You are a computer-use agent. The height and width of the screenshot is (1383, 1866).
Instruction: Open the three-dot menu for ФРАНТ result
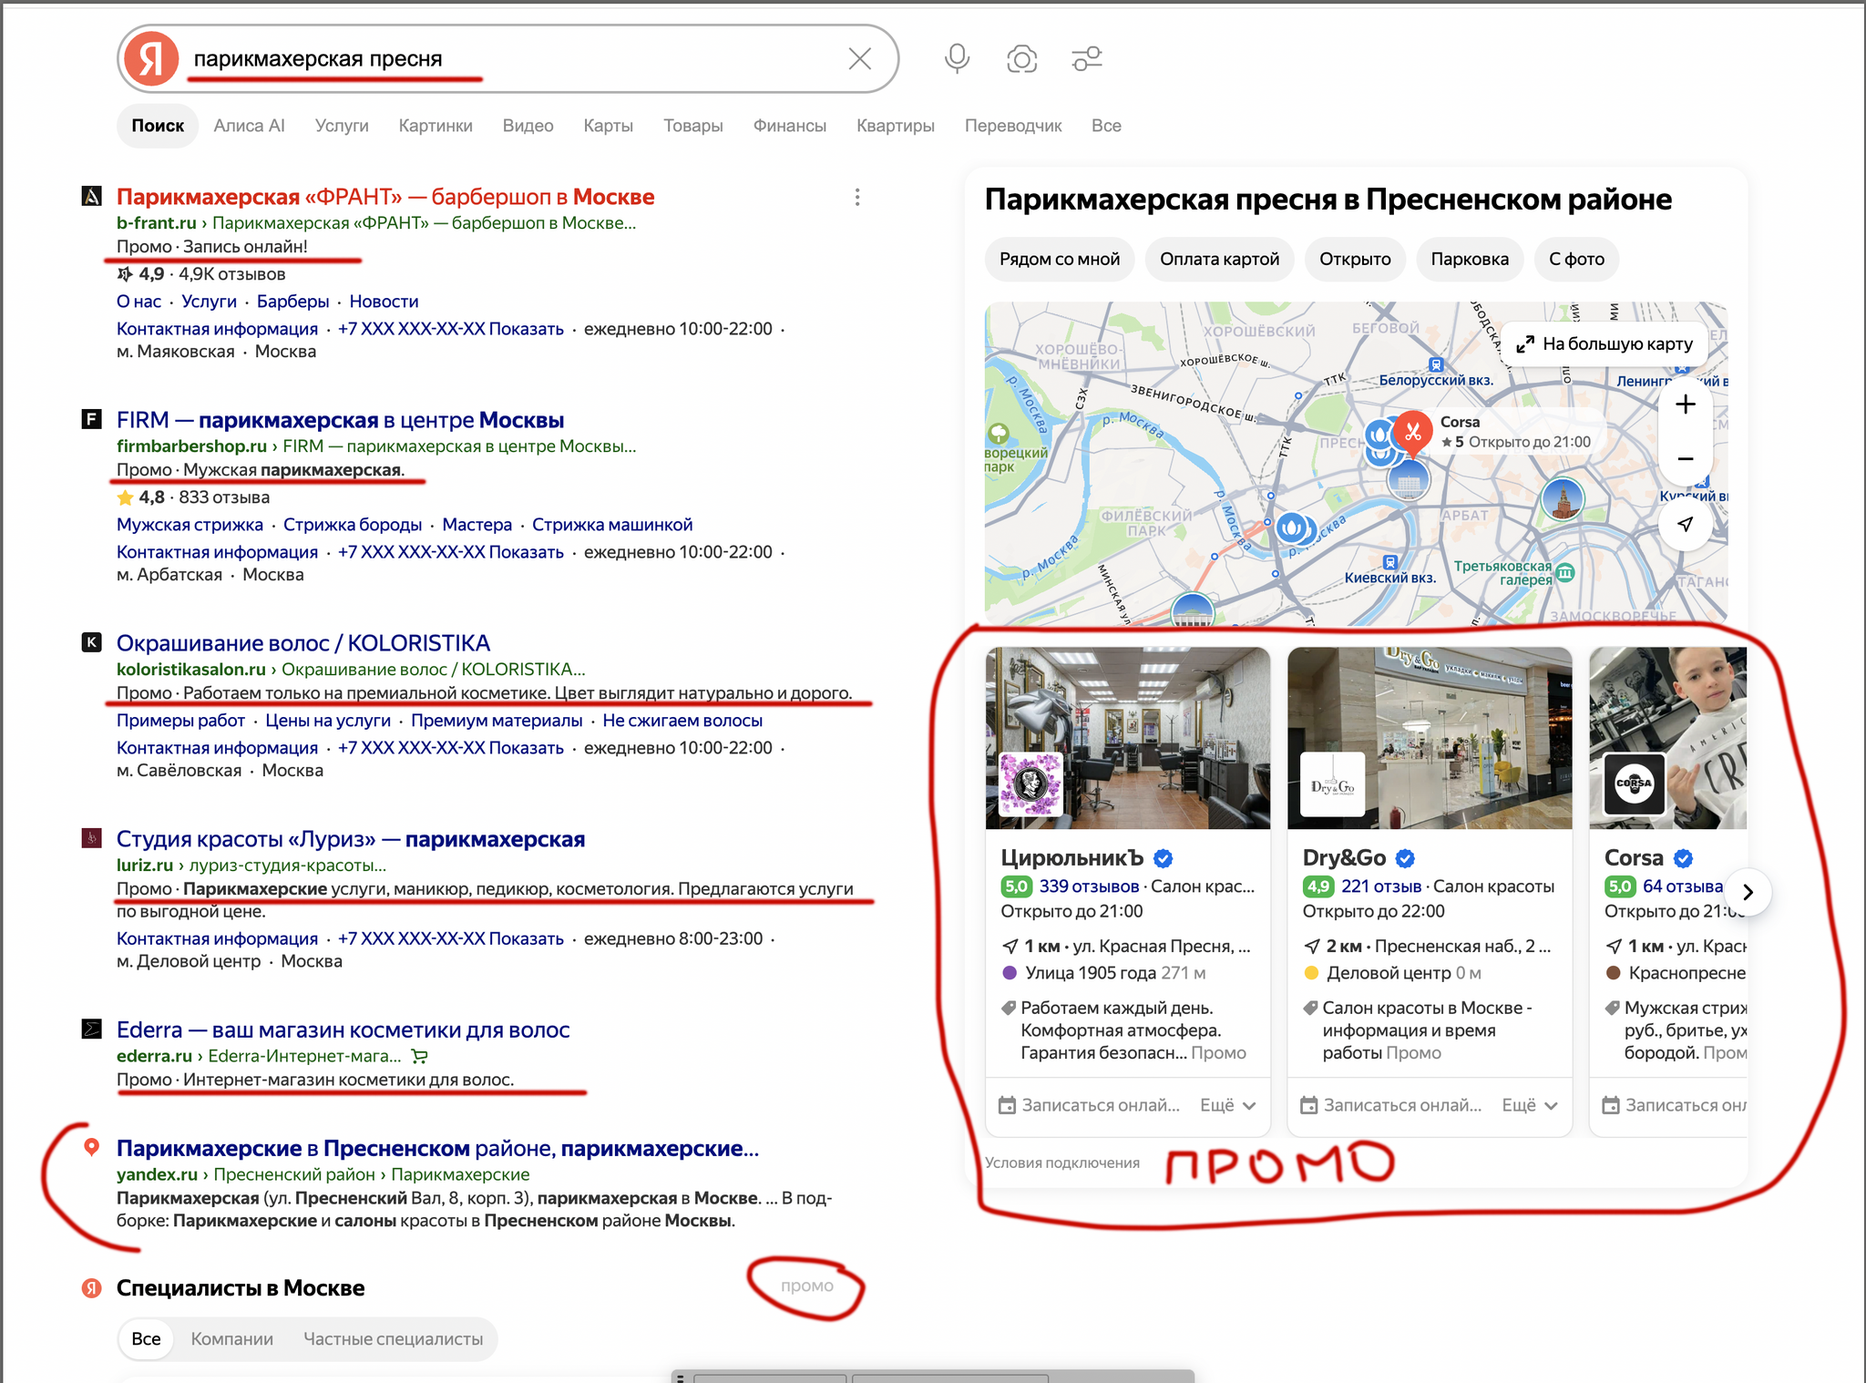[857, 197]
